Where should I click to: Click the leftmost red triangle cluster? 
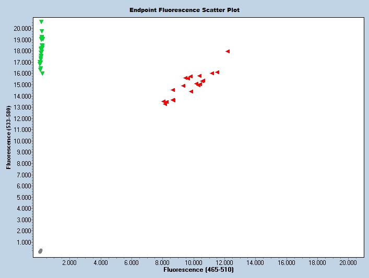tap(165, 102)
